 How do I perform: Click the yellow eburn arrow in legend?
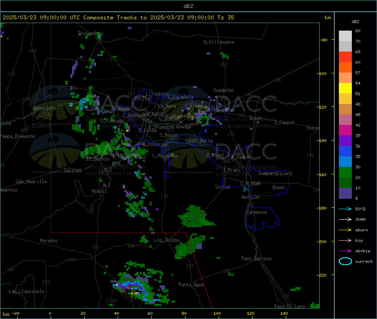[345, 230]
